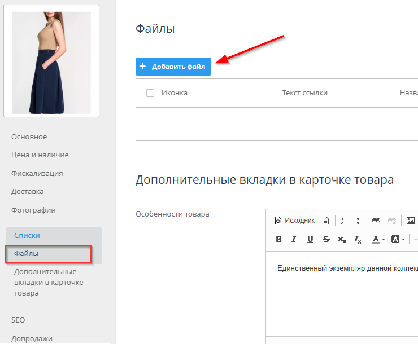Go to Цена и наличие sidebar section
This screenshot has width=418, height=344.
(x=40, y=155)
